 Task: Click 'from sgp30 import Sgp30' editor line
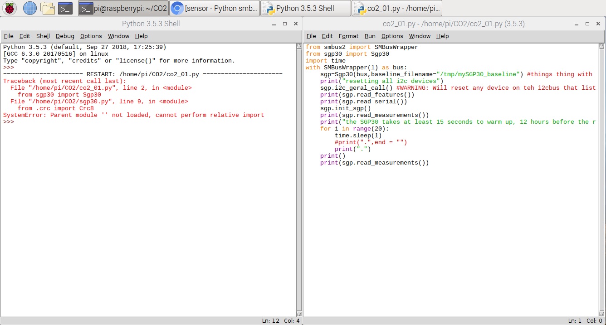click(347, 54)
